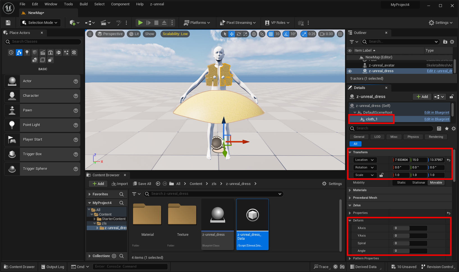Select the Physics filter tab in Details
Image resolution: width=459 pixels, height=272 pixels.
(413, 137)
